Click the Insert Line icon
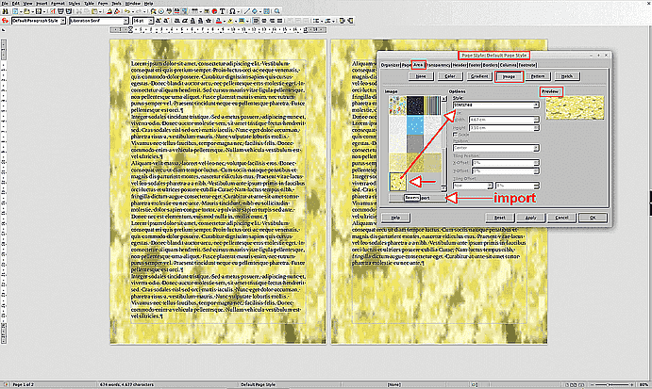The image size is (652, 389). point(246,11)
